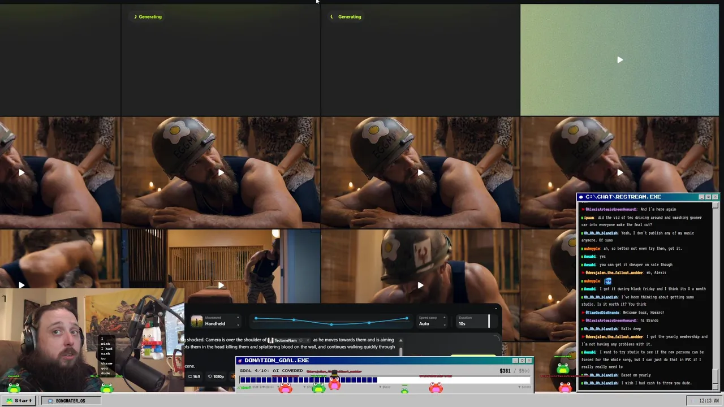
Task: Refresh the TectoneNam tag
Action: click(x=301, y=340)
